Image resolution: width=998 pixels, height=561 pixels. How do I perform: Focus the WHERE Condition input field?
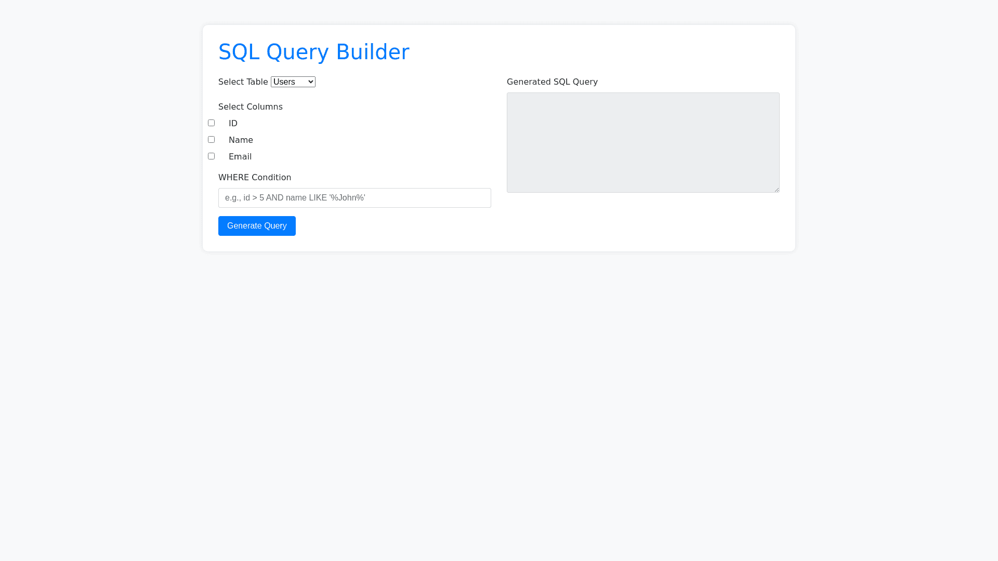[x=354, y=198]
